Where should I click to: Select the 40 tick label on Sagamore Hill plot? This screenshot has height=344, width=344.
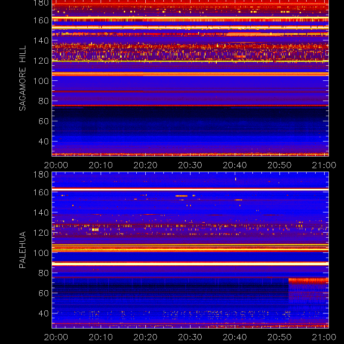(x=43, y=141)
